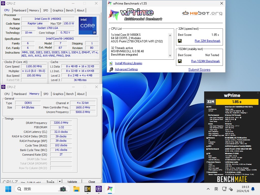Open Bench tab in CPU-Z memory window
The image size is (260, 195).
[x=70, y=94]
